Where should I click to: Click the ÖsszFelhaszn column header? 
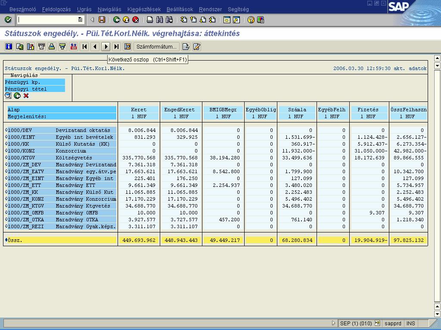pos(408,110)
